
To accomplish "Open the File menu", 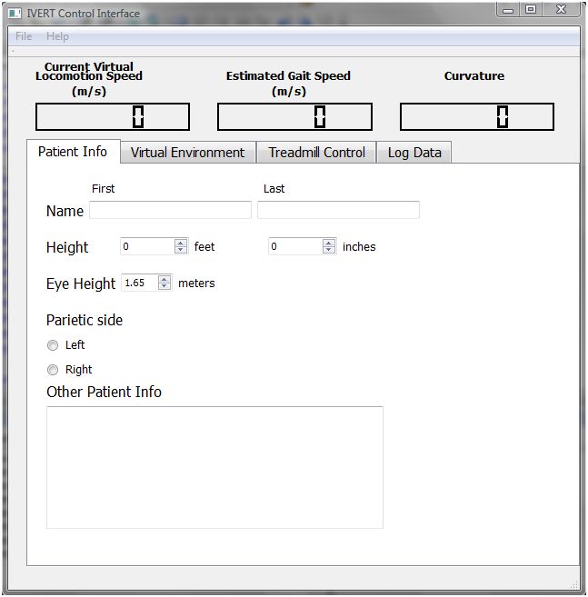I will [24, 36].
